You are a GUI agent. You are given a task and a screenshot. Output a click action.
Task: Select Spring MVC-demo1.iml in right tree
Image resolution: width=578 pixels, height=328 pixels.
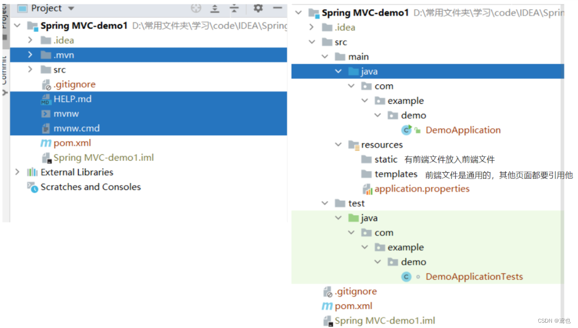(385, 321)
